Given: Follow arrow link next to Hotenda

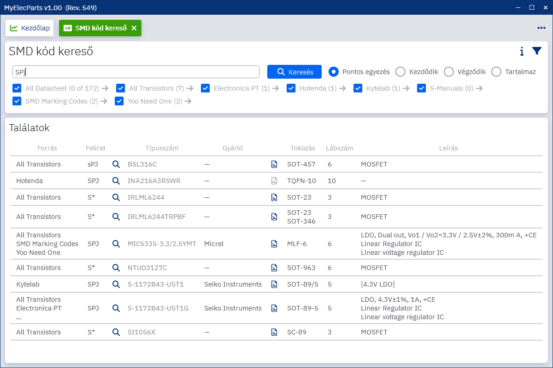Looking at the screenshot, I should point(342,88).
